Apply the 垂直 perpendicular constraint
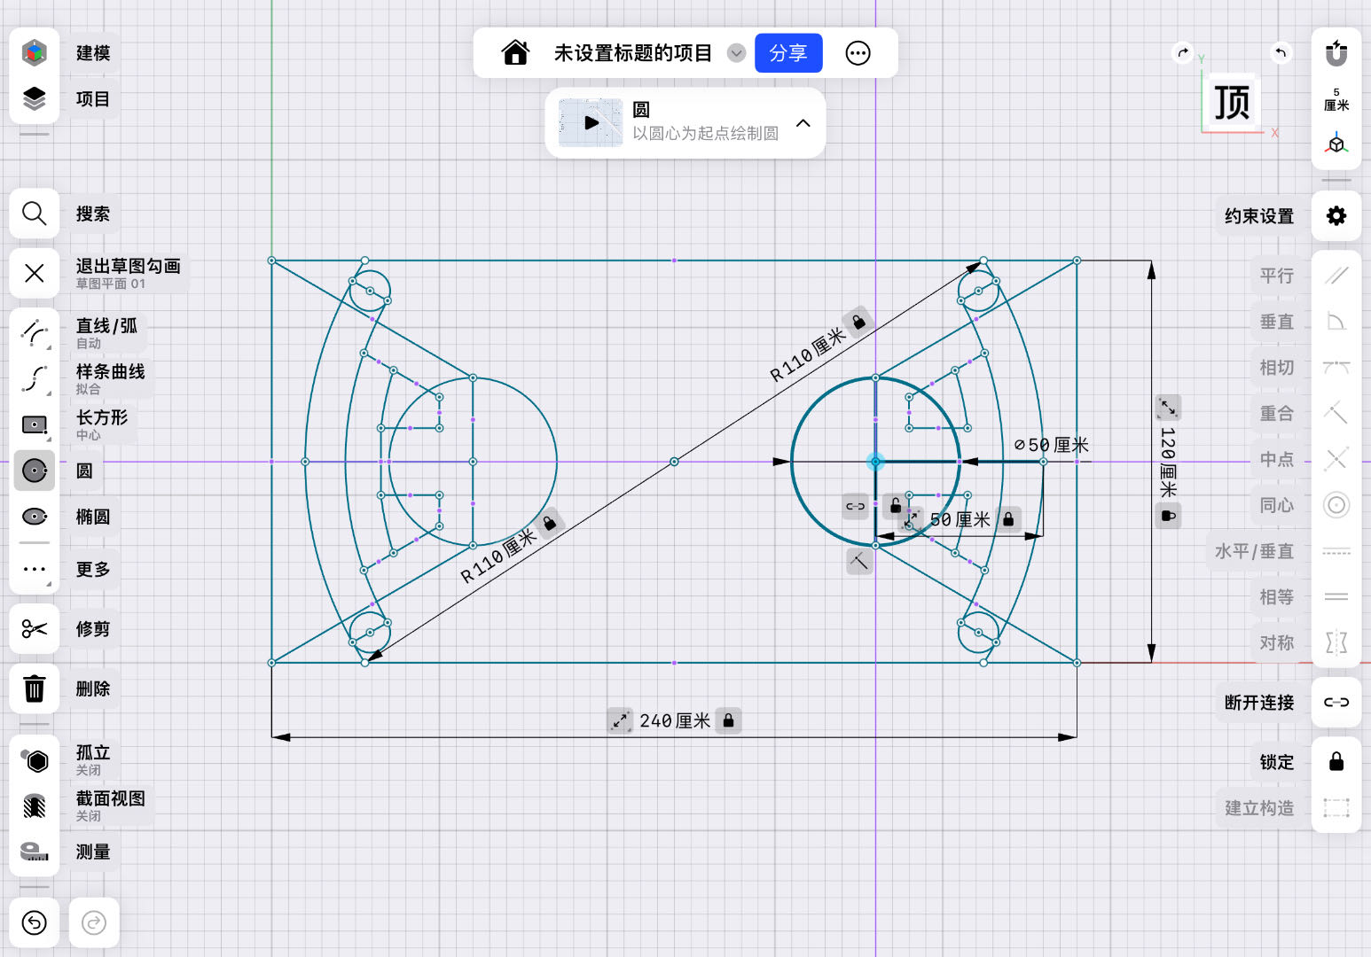Screen dimensions: 1371x957 tap(1336, 322)
